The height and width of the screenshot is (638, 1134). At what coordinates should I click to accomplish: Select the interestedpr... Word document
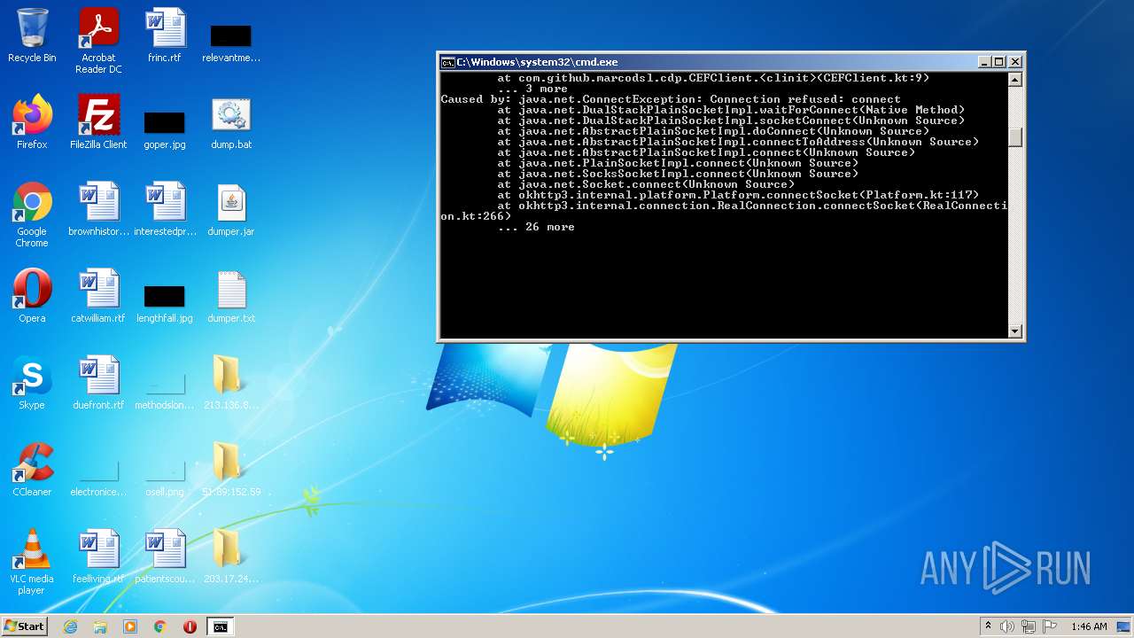pos(165,209)
